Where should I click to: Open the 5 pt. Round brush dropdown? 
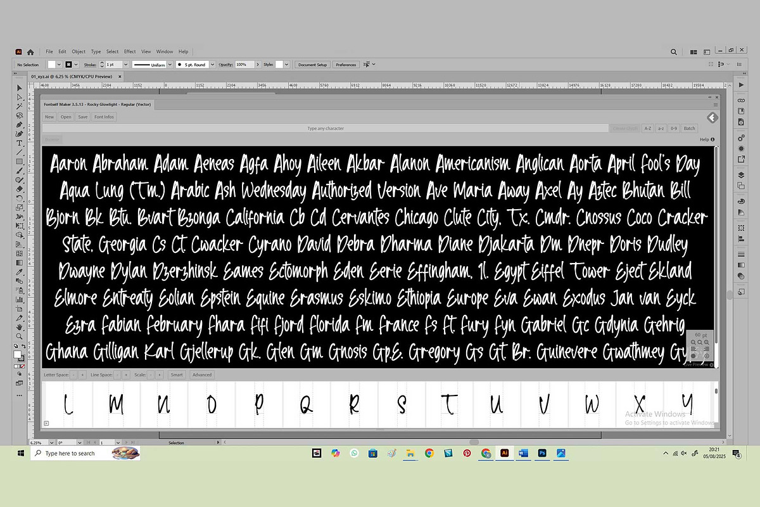tap(213, 65)
